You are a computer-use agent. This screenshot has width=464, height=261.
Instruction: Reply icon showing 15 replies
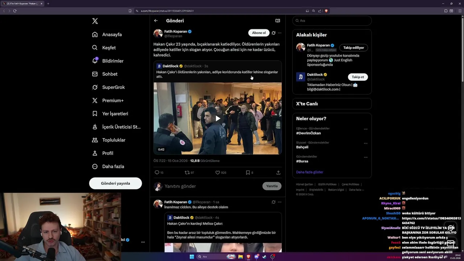click(159, 173)
